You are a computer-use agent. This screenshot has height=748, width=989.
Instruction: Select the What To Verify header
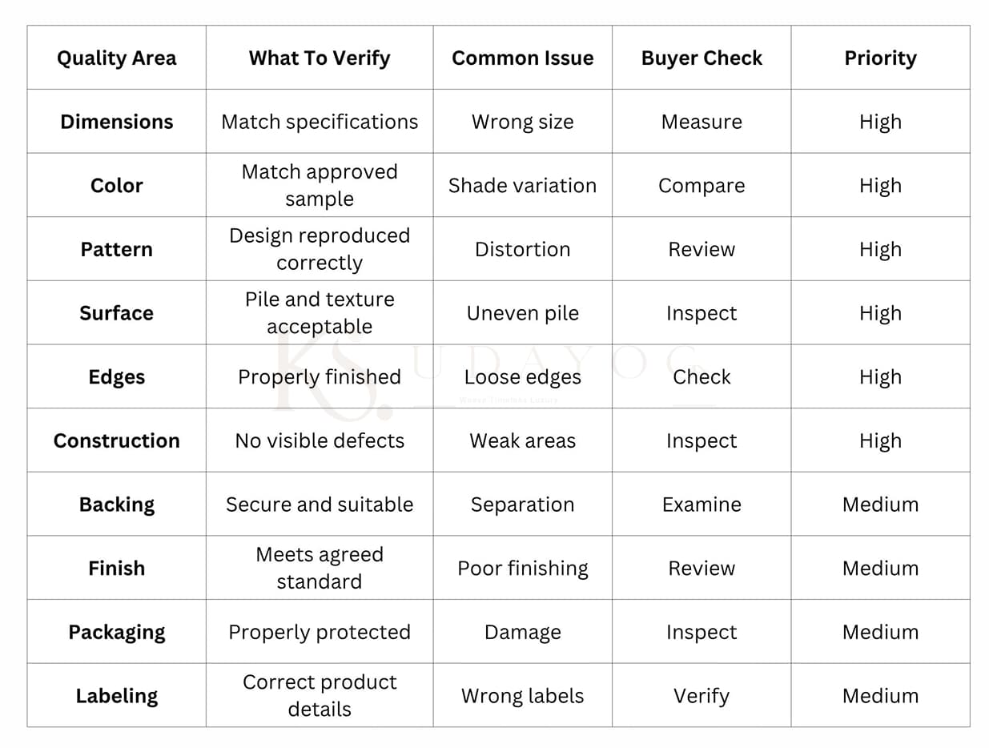(x=320, y=58)
